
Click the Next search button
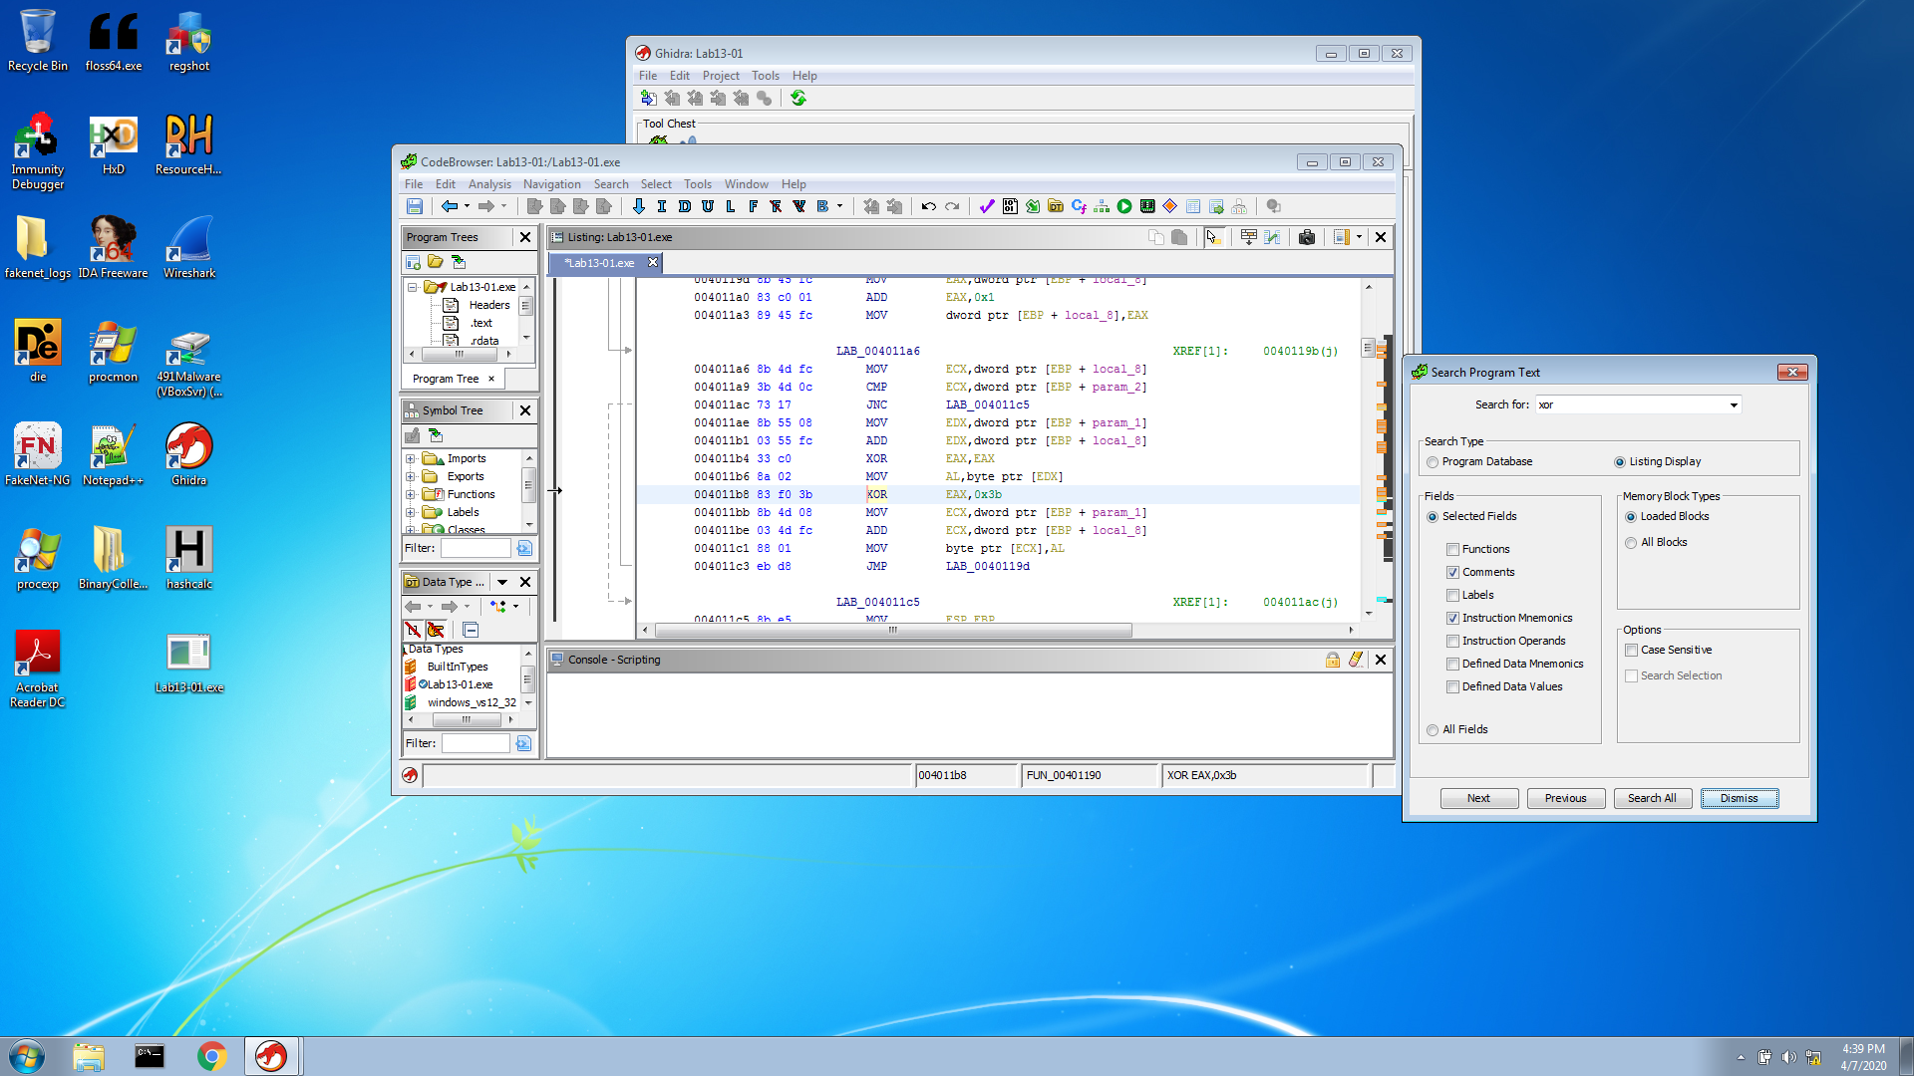(1478, 798)
